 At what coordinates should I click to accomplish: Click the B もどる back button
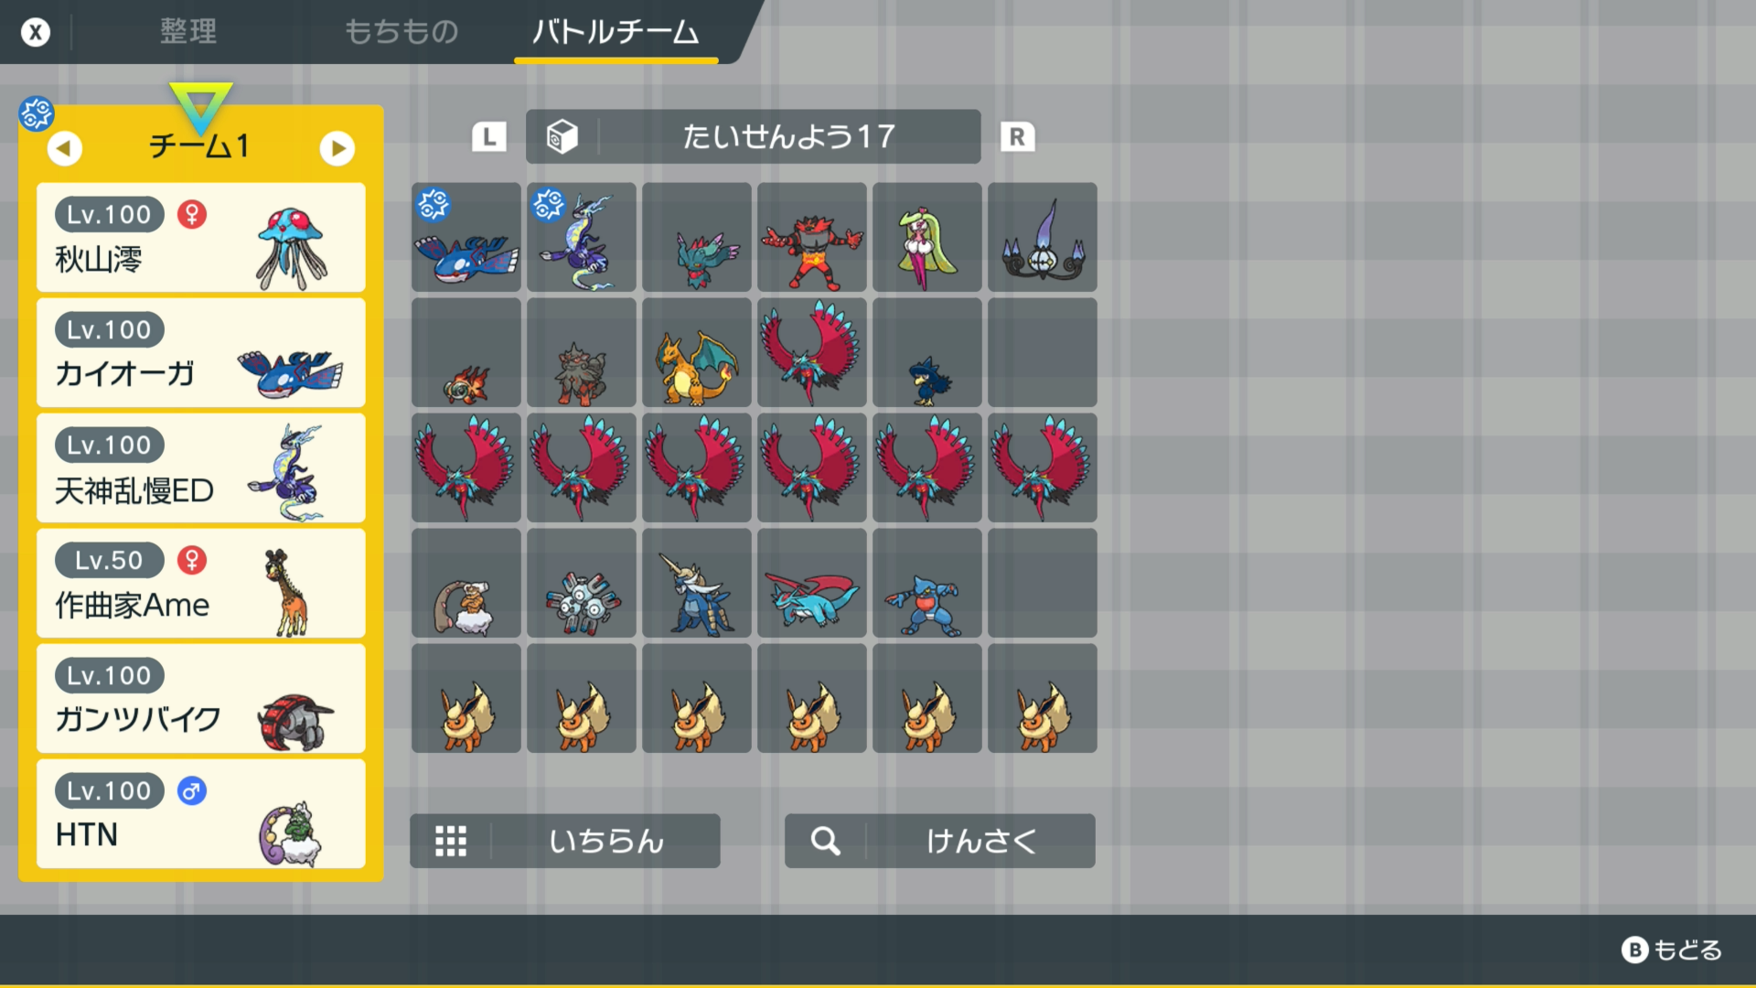click(1672, 950)
